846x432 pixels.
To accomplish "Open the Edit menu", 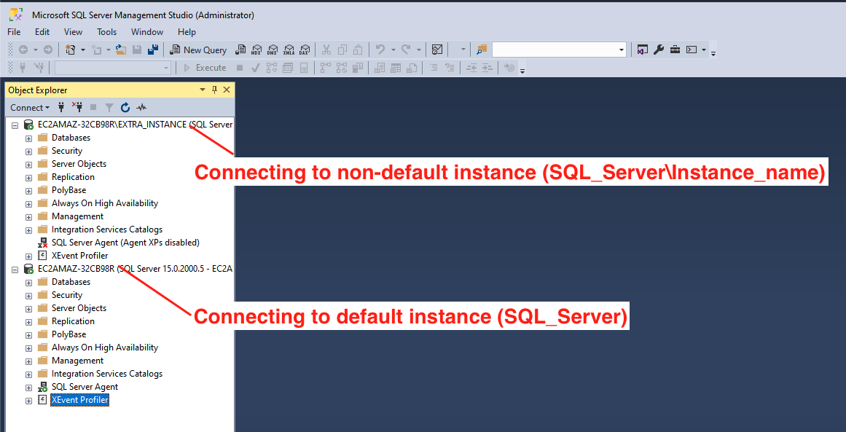I will click(x=42, y=32).
